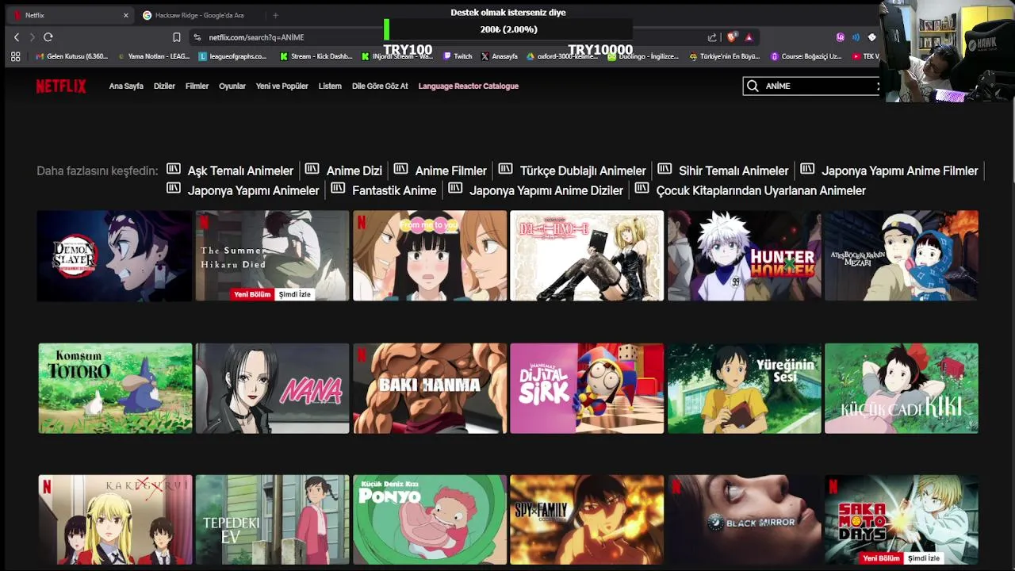Click the icon beside Aşk Temalı Animeler
Image resolution: width=1015 pixels, height=571 pixels.
[x=174, y=169]
